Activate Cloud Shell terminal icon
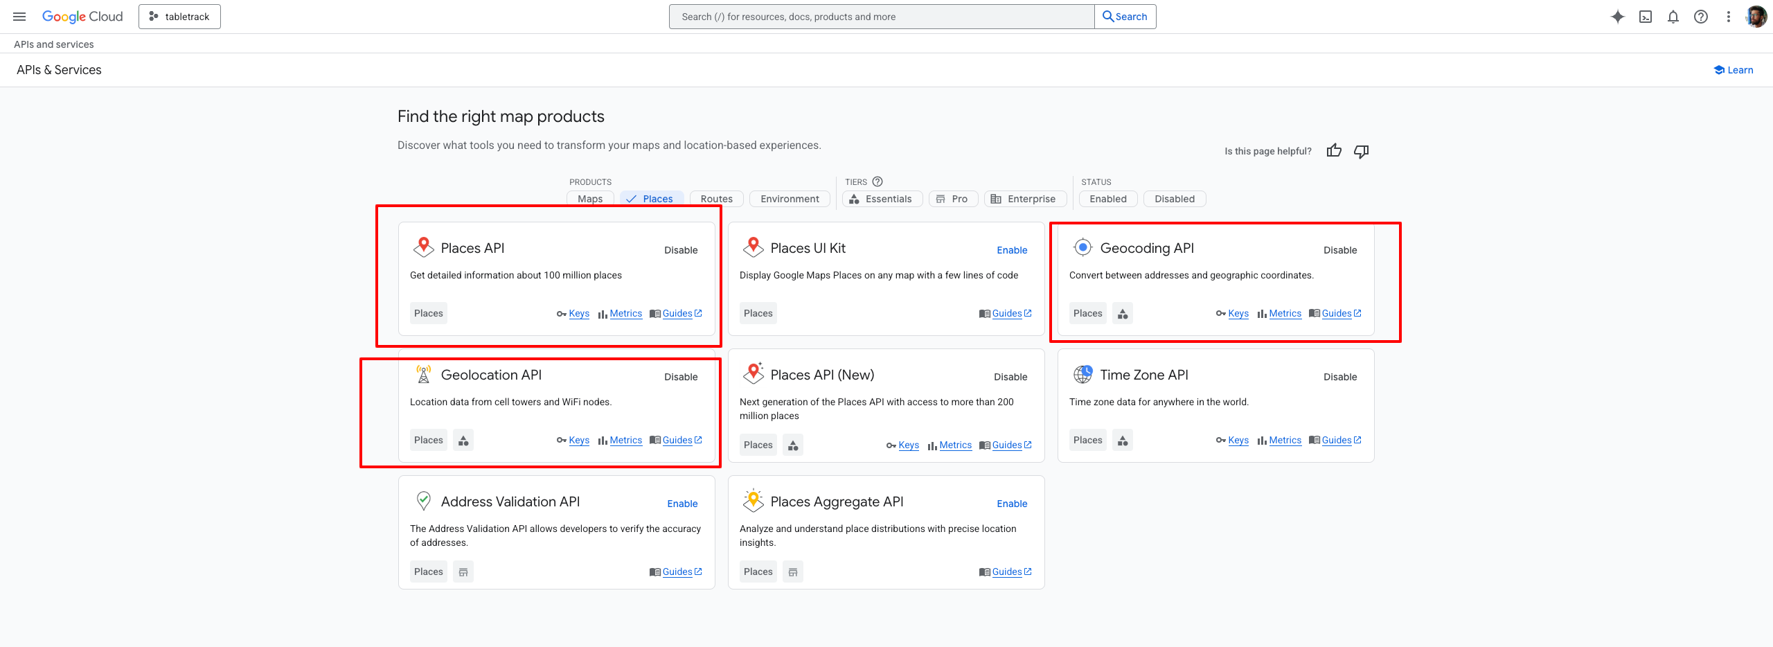 [x=1646, y=17]
